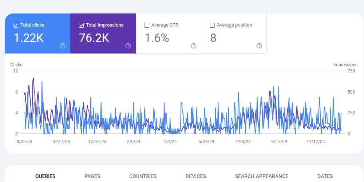Click the 10/17/23 date label
The width and height of the screenshot is (364, 182).
click(x=61, y=142)
